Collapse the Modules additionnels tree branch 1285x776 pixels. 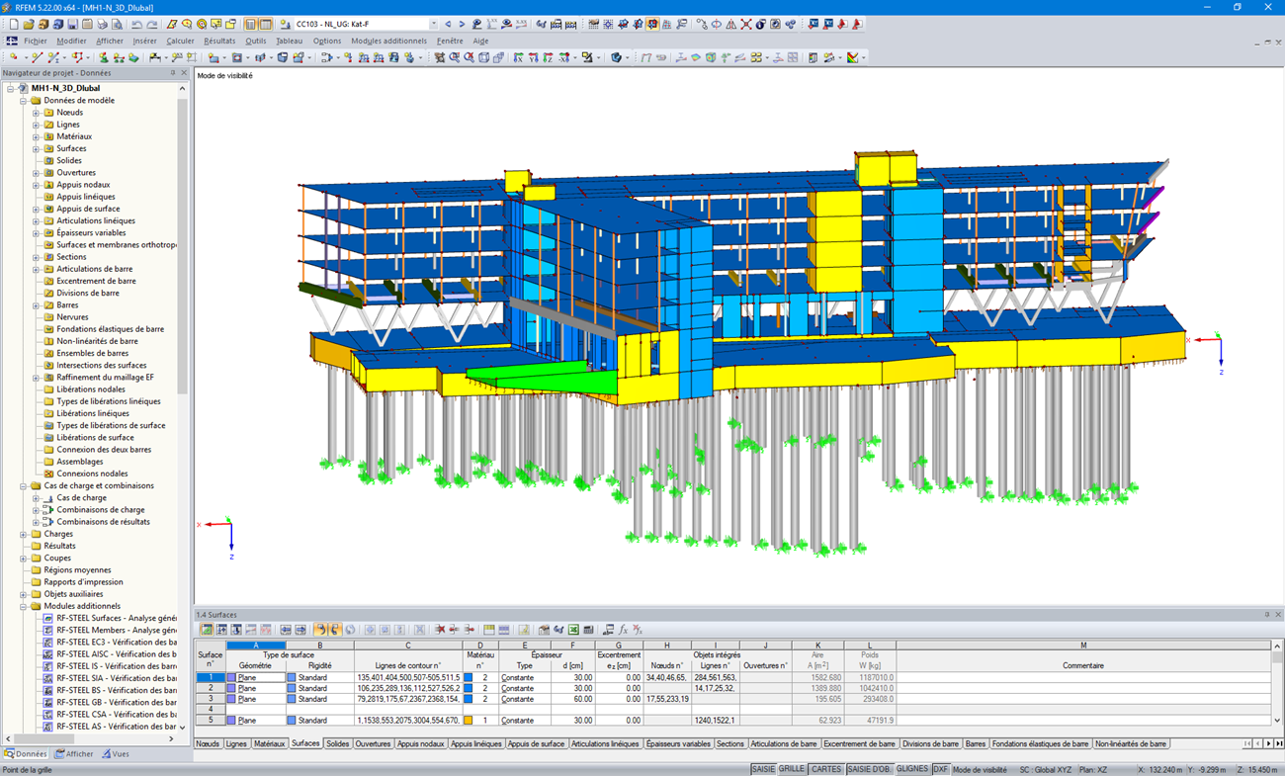[x=22, y=605]
